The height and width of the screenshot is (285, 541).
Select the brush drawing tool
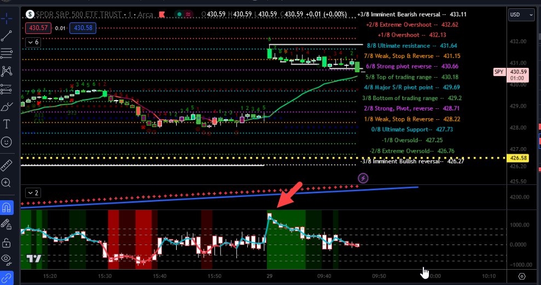(6, 107)
